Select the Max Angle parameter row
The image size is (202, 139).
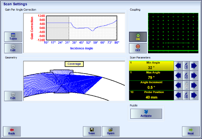(151, 76)
